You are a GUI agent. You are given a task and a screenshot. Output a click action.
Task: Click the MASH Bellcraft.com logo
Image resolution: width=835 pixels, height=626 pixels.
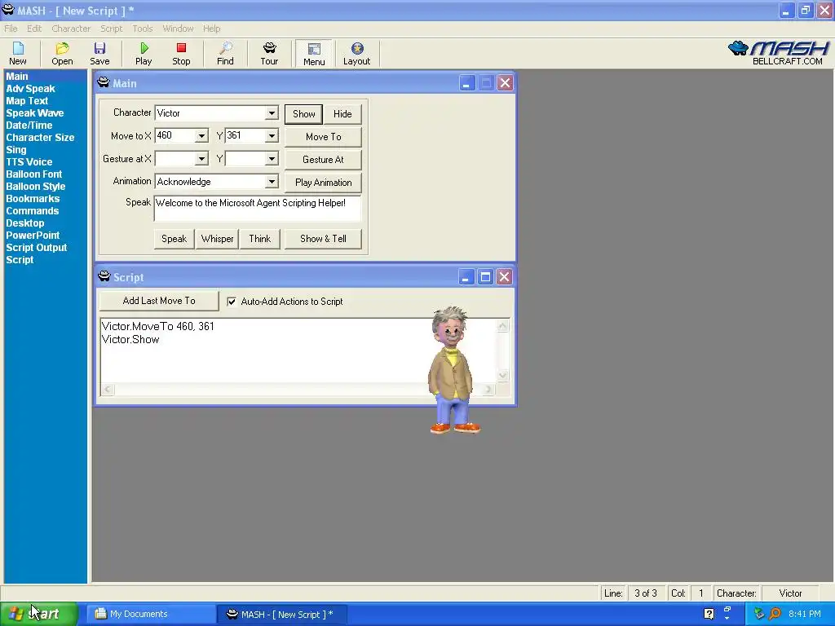tap(779, 53)
